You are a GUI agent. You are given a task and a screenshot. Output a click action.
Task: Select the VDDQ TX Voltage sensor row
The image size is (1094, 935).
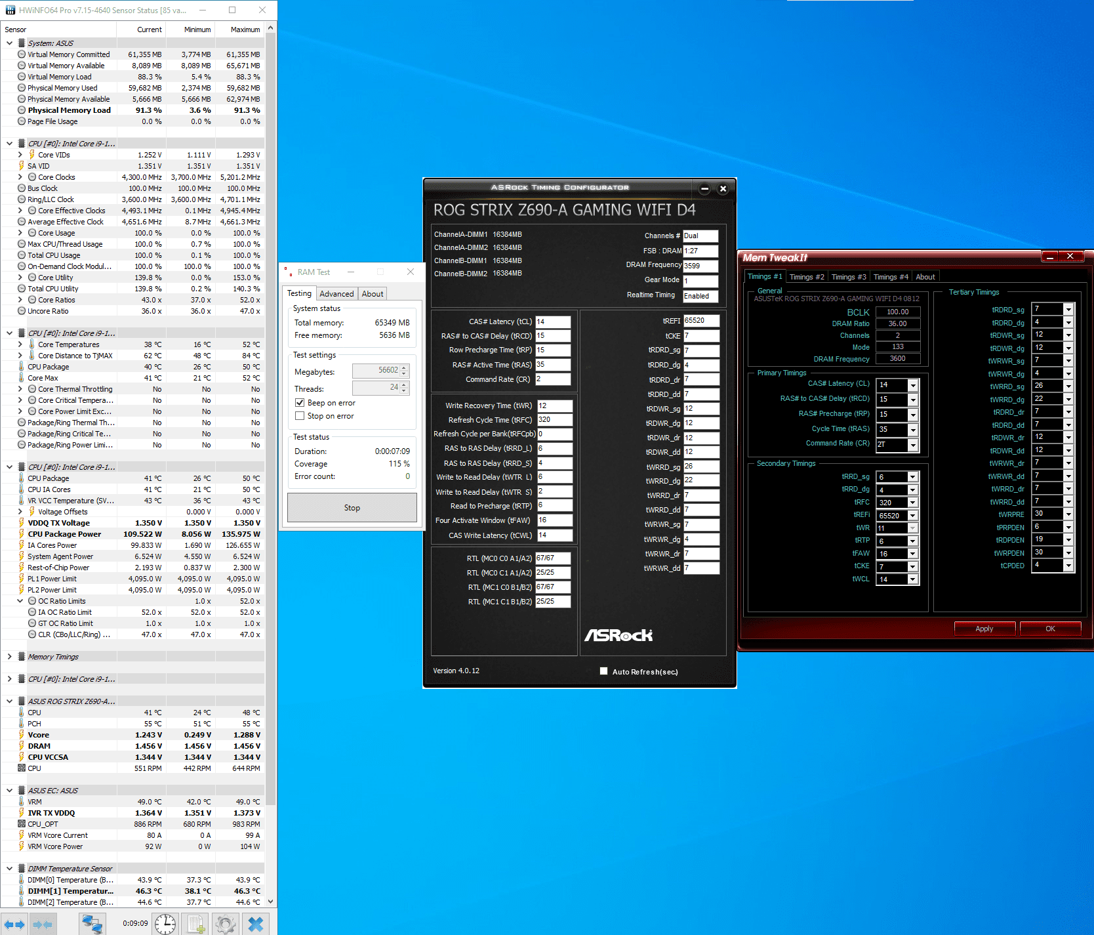(132, 523)
